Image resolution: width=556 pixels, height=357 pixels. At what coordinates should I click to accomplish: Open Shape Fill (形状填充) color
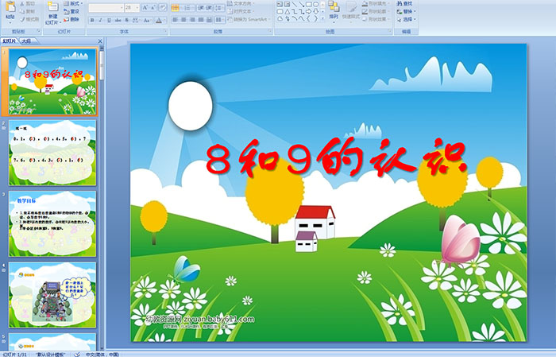coord(376,3)
